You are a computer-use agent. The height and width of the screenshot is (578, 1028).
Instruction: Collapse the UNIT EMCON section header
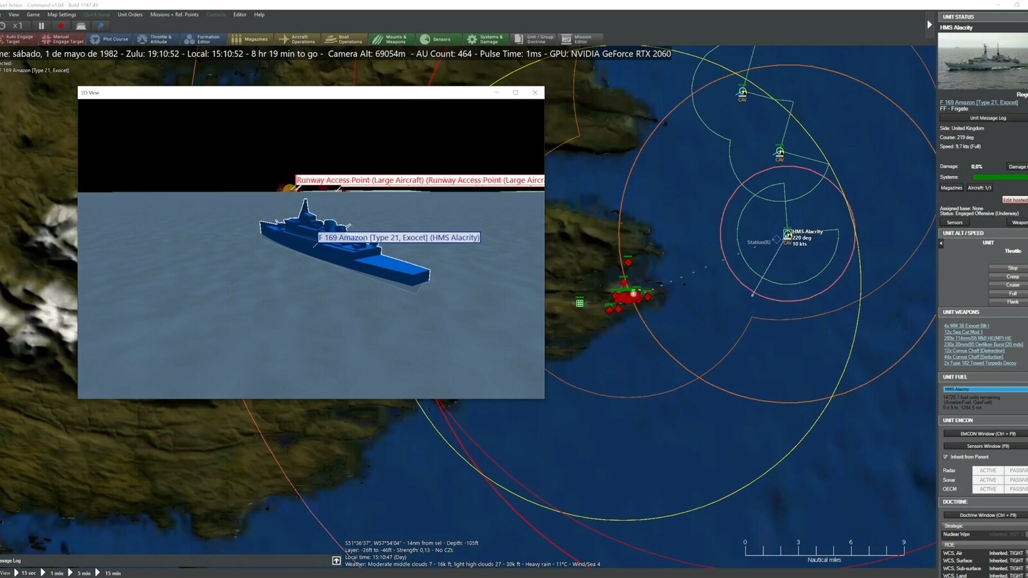(983, 420)
